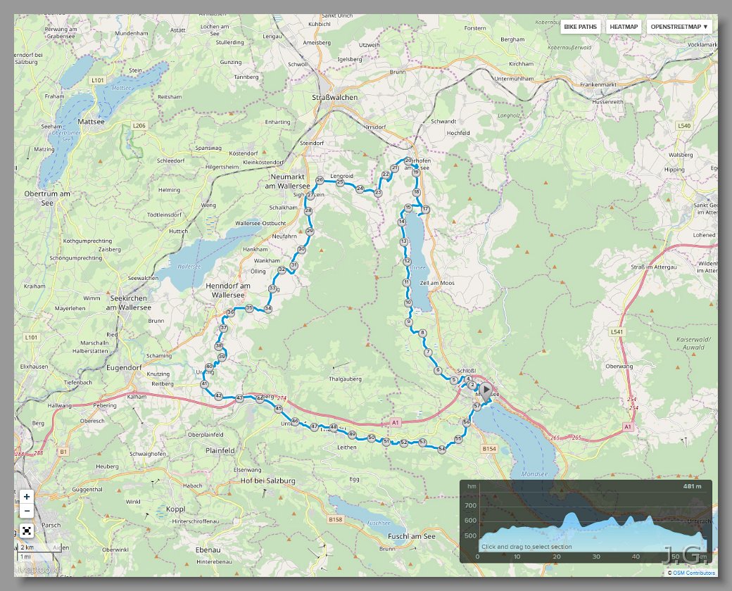Click the Eugendorf town label
This screenshot has height=591, width=732.
[x=124, y=367]
